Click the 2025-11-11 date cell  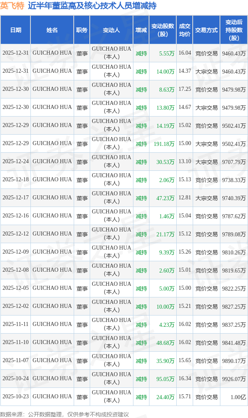point(16,324)
